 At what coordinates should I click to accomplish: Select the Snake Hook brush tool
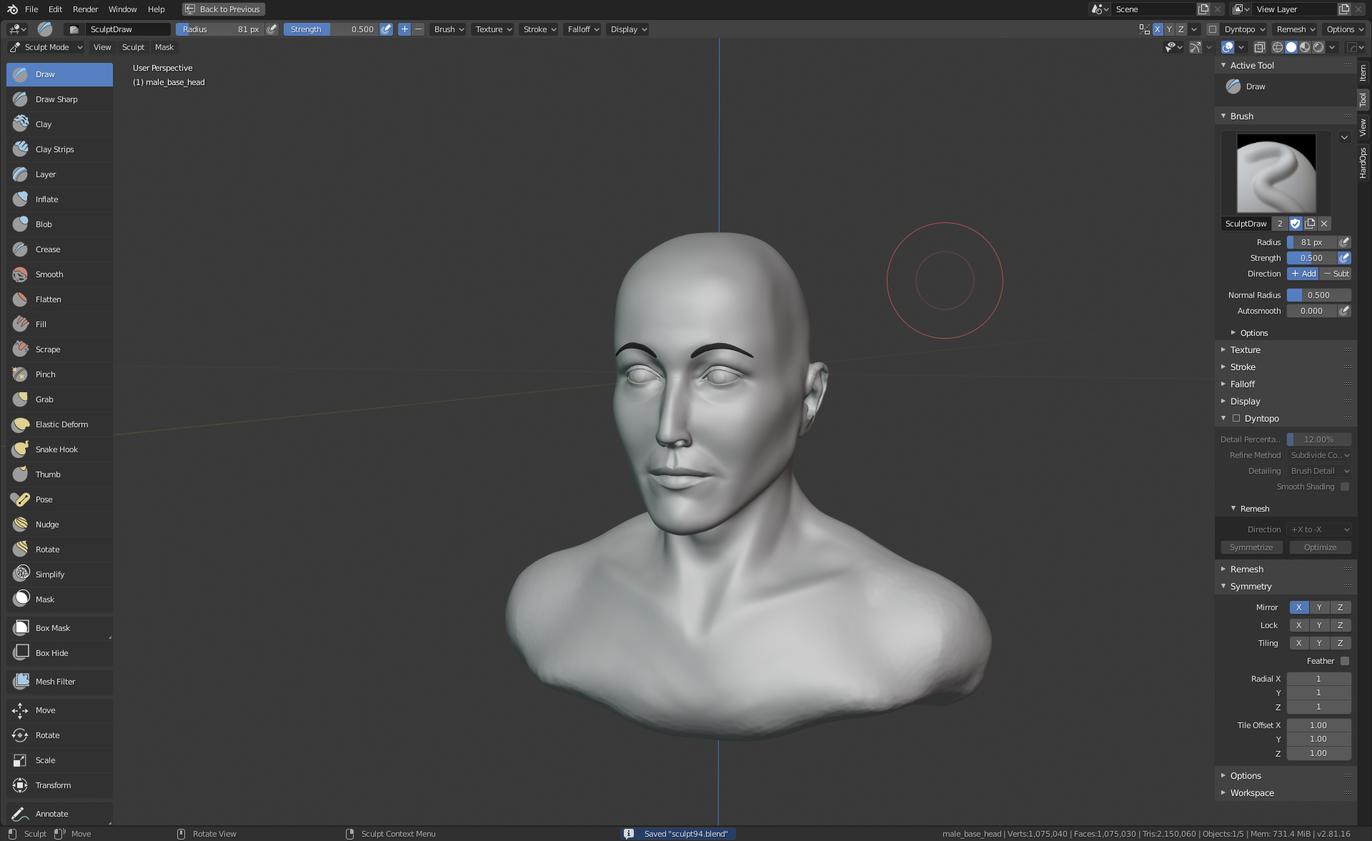pos(56,449)
